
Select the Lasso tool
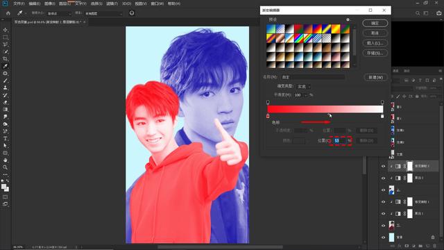pos(5,44)
